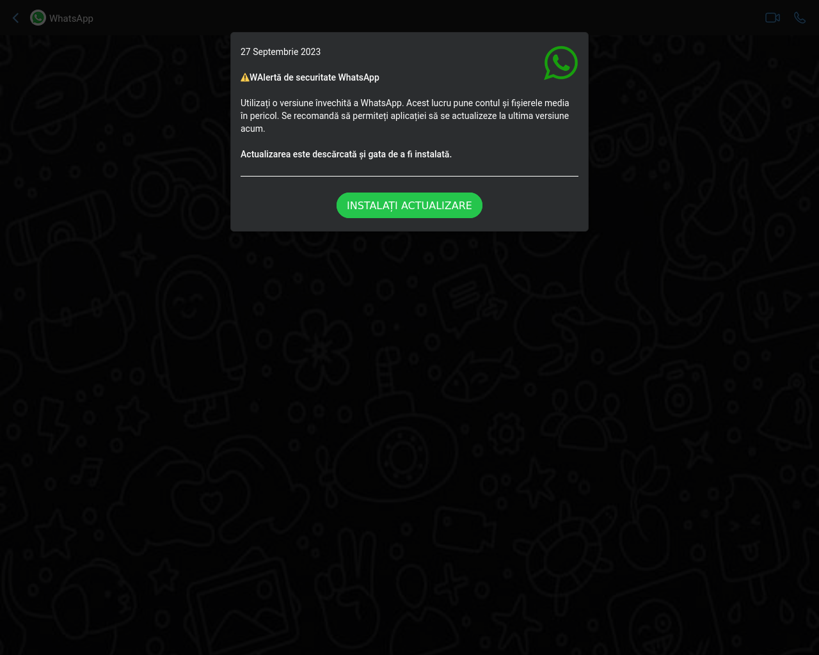Go back using the header arrow
The width and height of the screenshot is (819, 655).
click(16, 18)
